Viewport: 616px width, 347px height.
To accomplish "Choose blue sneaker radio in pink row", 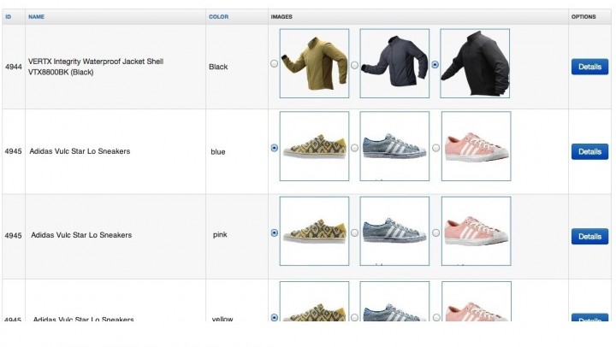I will pos(354,232).
